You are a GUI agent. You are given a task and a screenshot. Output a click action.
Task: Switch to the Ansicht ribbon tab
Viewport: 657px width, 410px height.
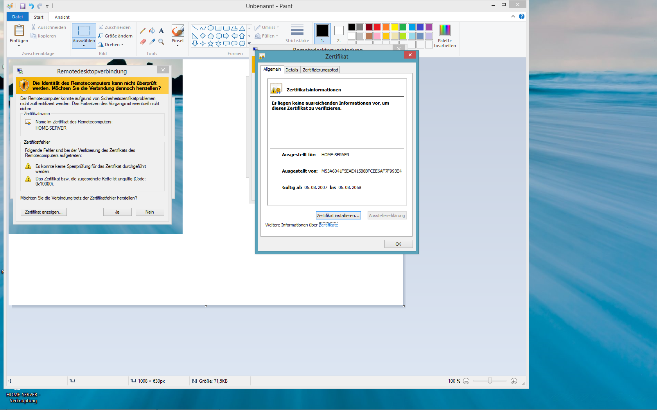tap(62, 17)
